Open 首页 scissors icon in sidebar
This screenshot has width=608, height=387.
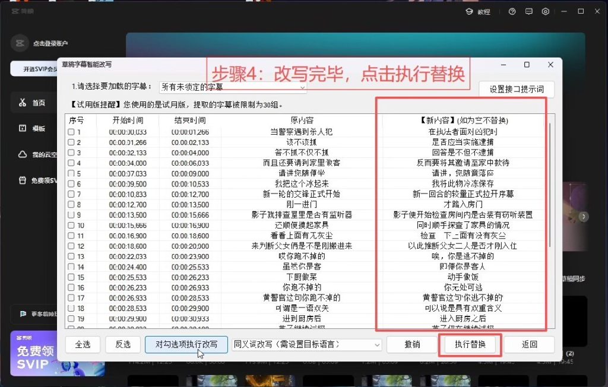23,102
